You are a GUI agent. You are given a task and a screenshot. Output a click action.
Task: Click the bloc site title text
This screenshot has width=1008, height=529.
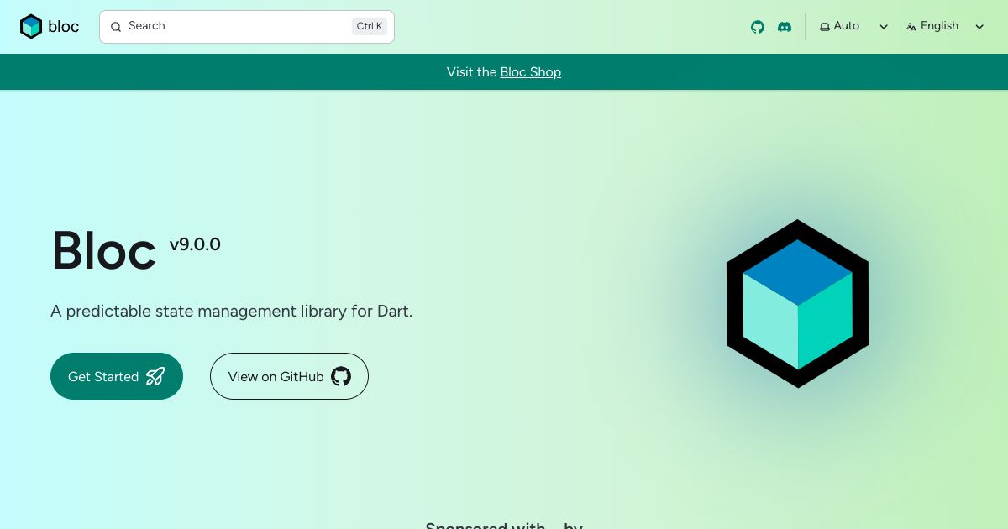pos(64,27)
